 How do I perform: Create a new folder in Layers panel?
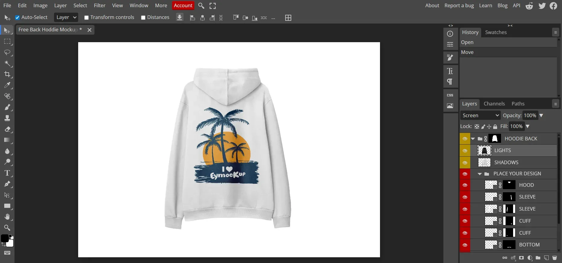pos(538,258)
